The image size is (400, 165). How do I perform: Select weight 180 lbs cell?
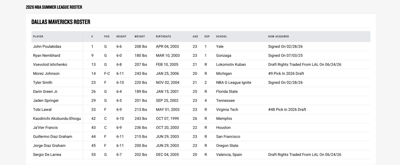click(141, 56)
